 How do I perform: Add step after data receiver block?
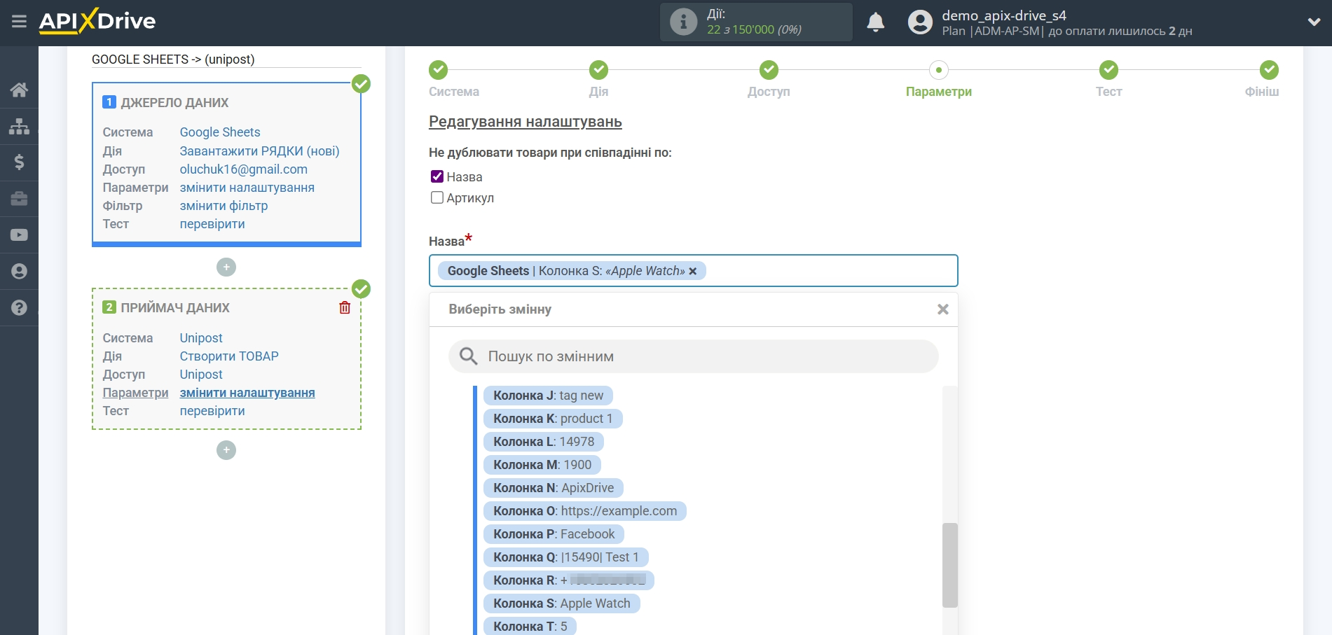226,450
